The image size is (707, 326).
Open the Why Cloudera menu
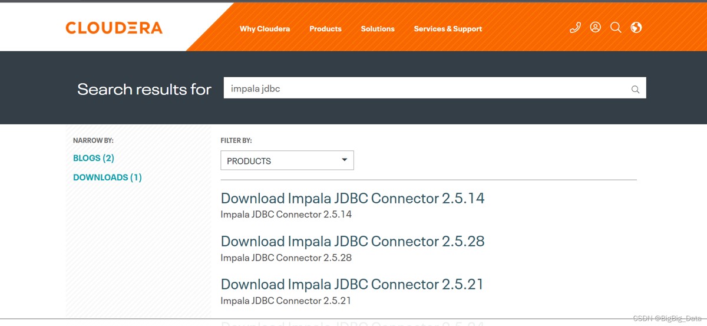click(265, 28)
